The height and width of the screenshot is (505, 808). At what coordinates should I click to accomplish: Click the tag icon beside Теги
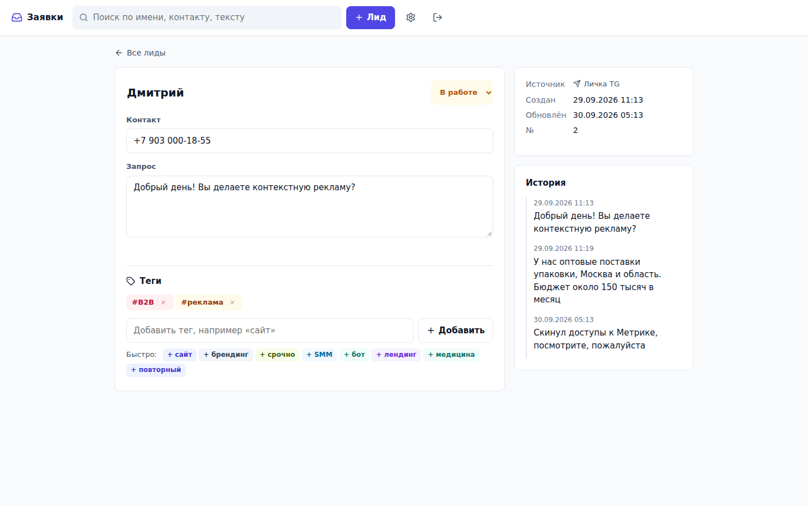(x=131, y=281)
